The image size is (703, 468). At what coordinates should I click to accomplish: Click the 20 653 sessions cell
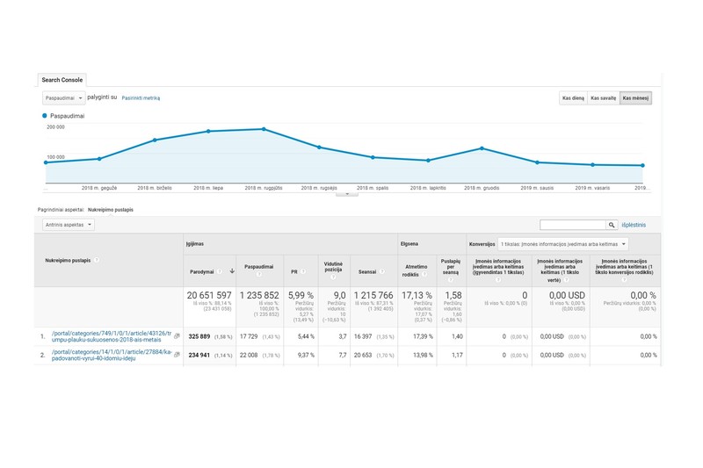pyautogui.click(x=363, y=355)
